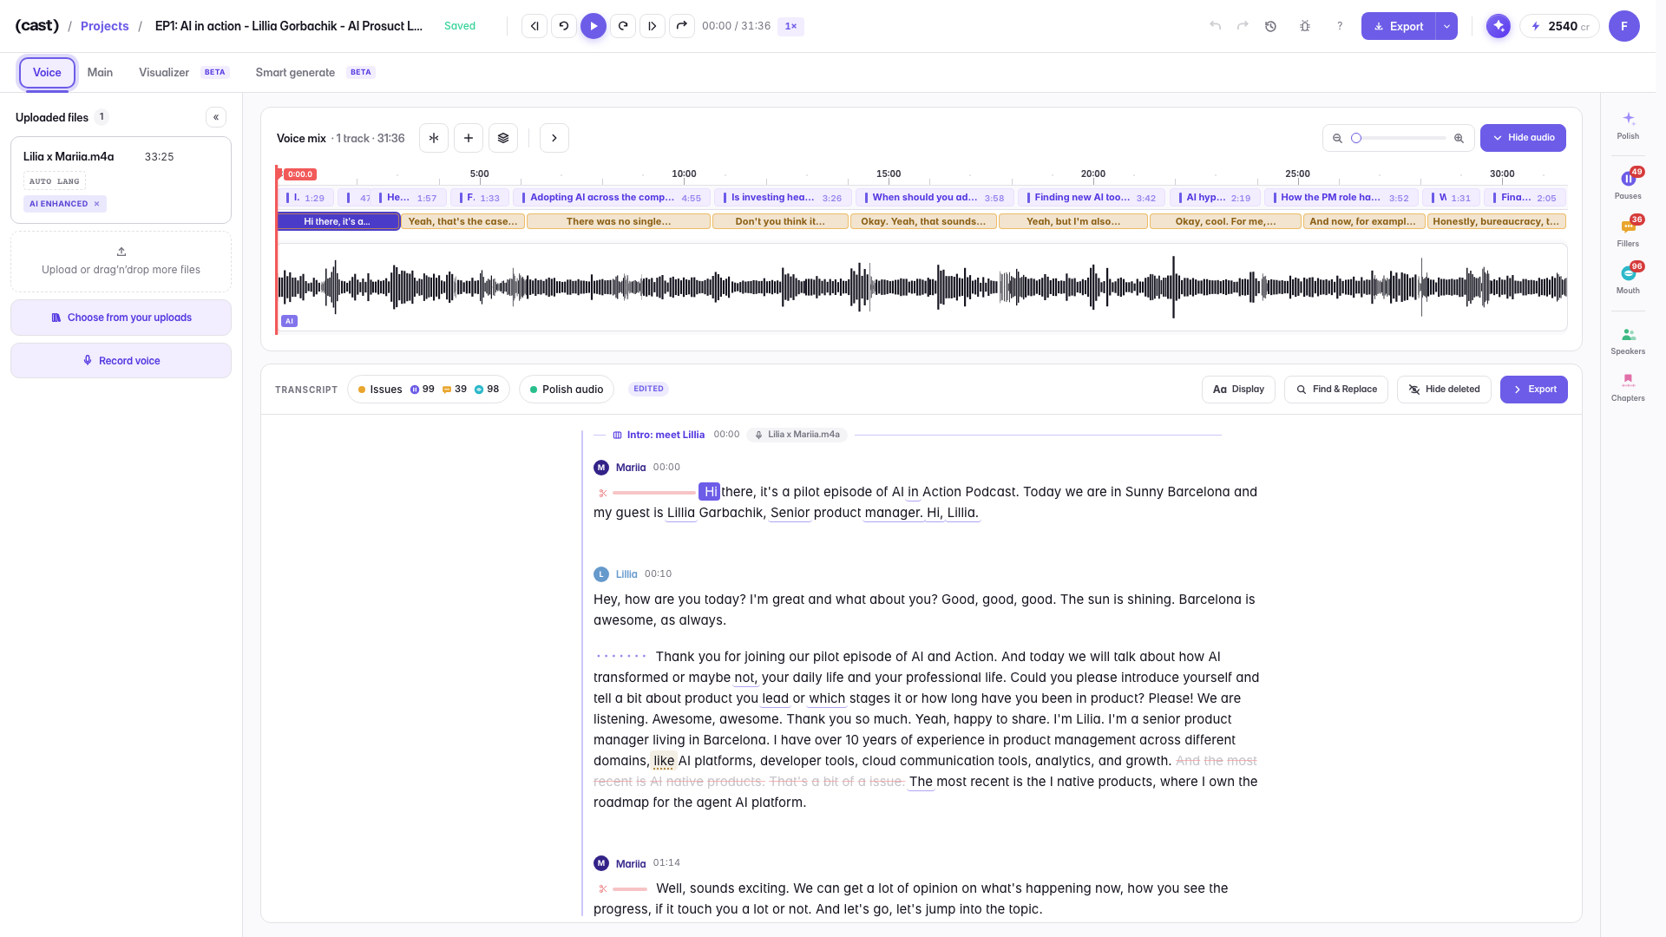This screenshot has width=1666, height=937.
Task: Select chapter 'How the PM role ha…'
Action: click(x=1341, y=198)
